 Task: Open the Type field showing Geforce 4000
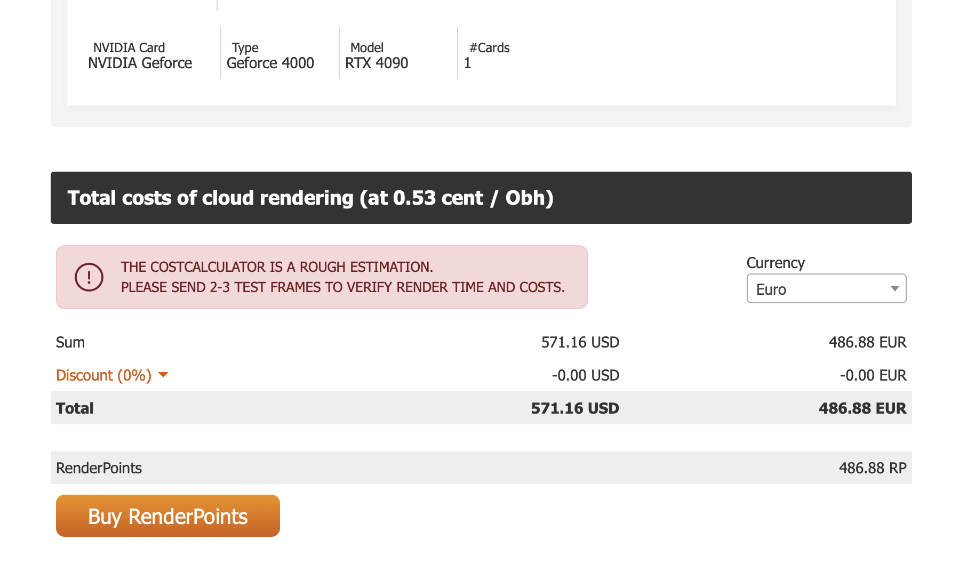point(270,63)
